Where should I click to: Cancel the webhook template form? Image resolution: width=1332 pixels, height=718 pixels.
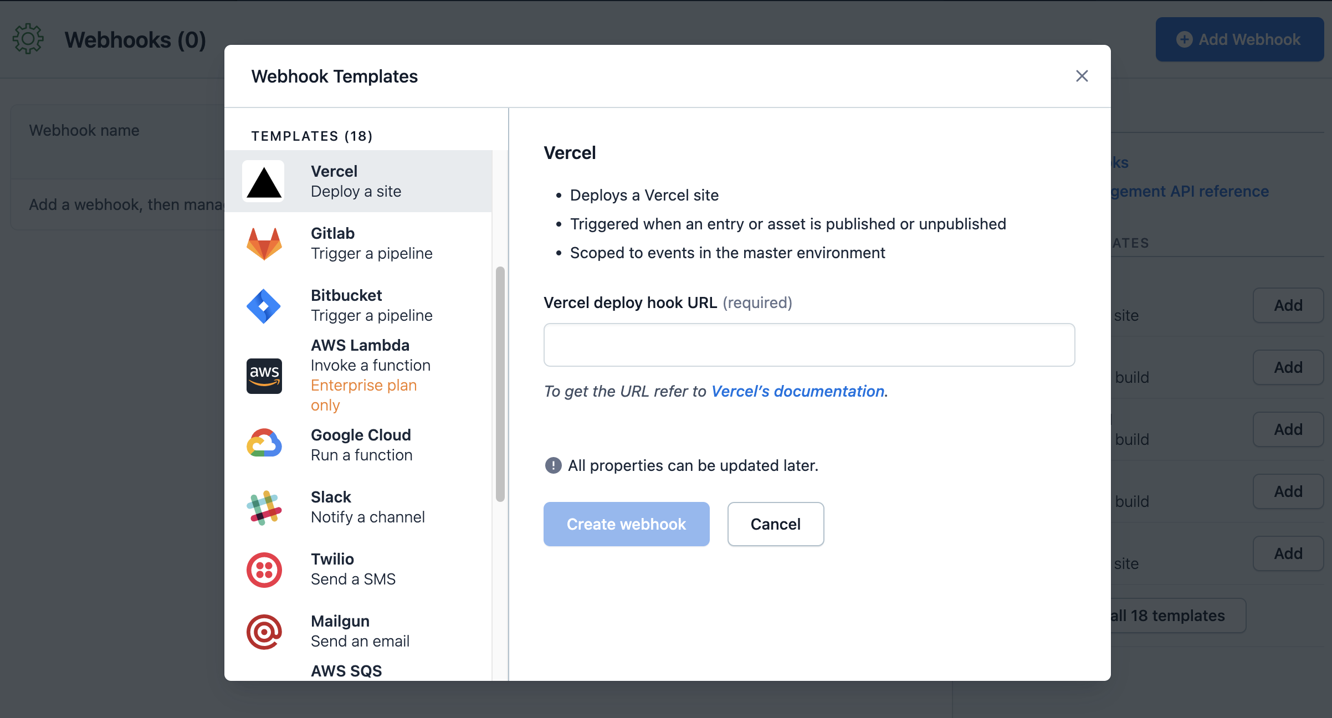775,524
